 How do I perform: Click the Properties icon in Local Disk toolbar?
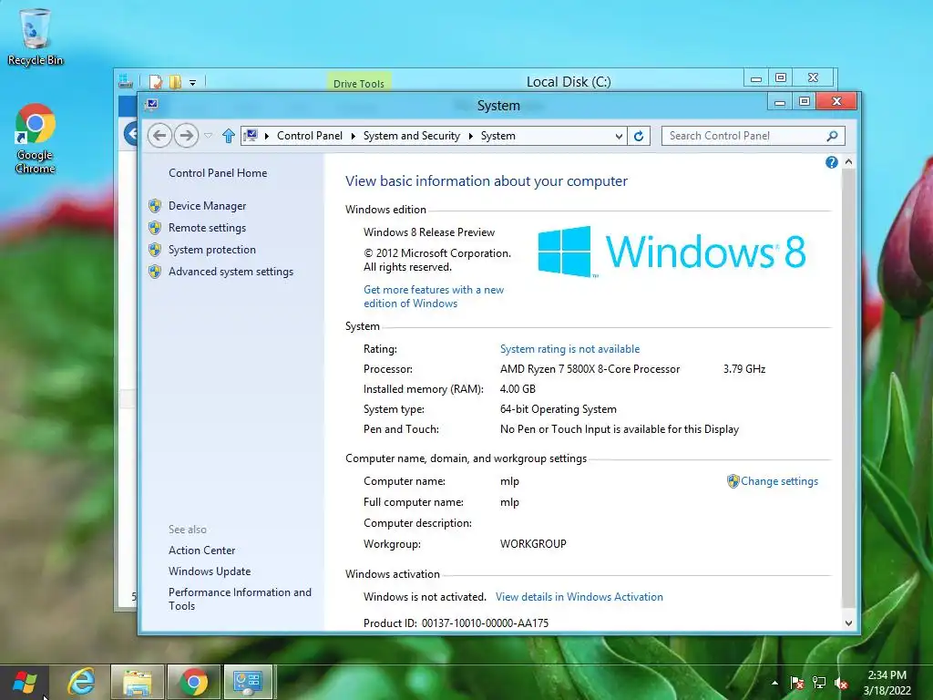click(156, 81)
